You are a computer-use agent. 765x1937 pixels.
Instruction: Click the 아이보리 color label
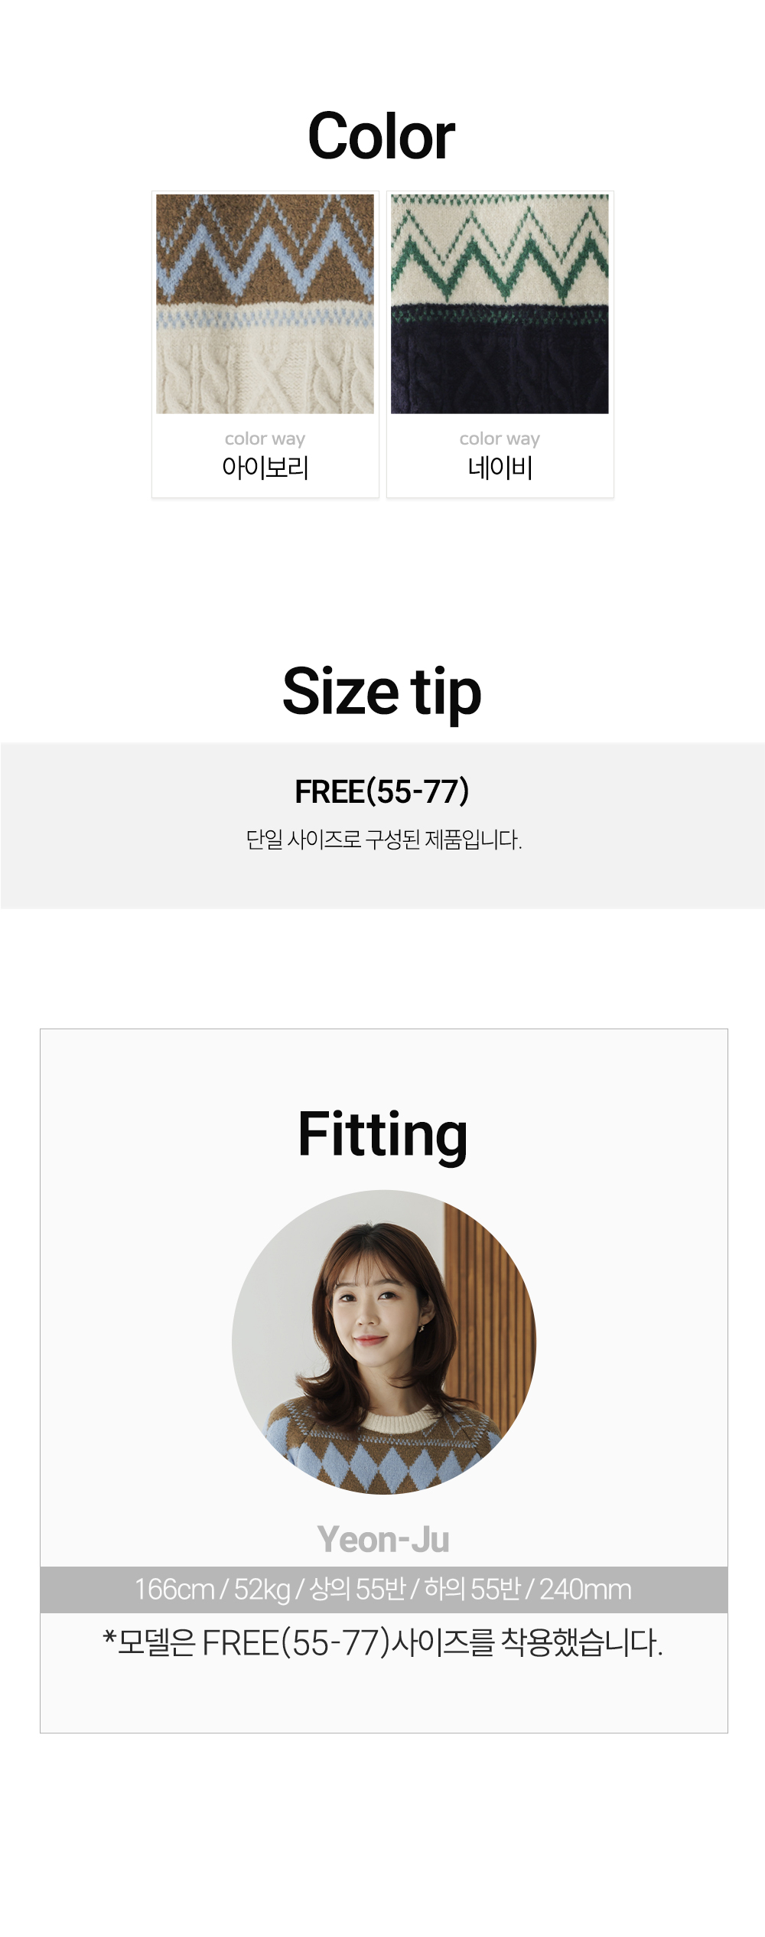(265, 467)
